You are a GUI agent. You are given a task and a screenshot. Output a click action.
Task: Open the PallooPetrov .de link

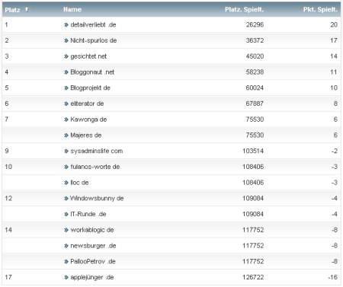click(x=93, y=261)
